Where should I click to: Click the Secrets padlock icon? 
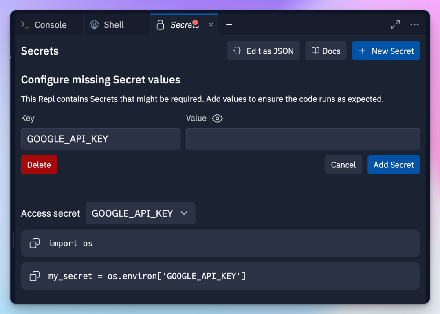click(x=161, y=25)
